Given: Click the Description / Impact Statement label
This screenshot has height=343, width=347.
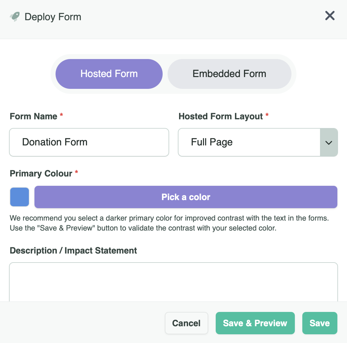Looking at the screenshot, I should tap(73, 251).
